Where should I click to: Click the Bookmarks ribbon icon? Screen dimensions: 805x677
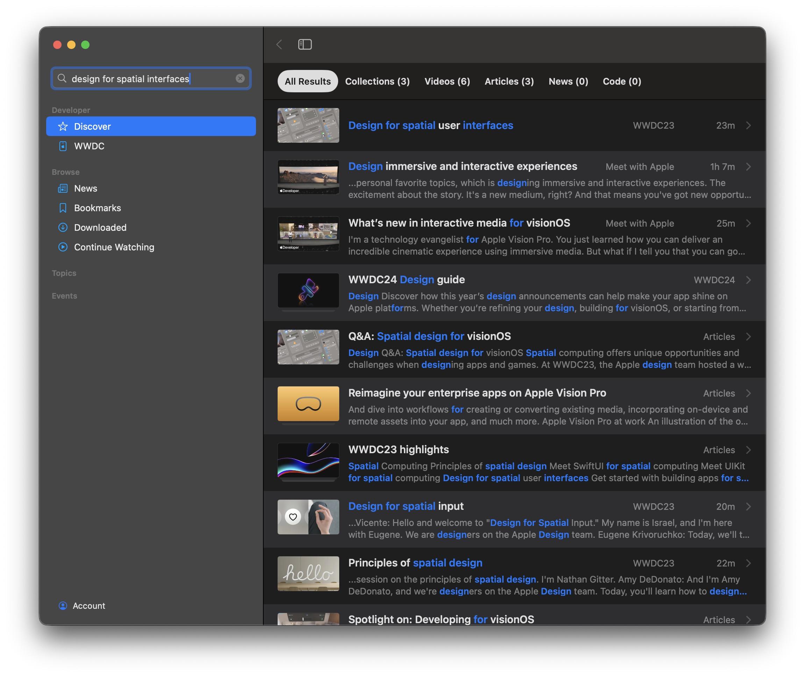click(63, 208)
